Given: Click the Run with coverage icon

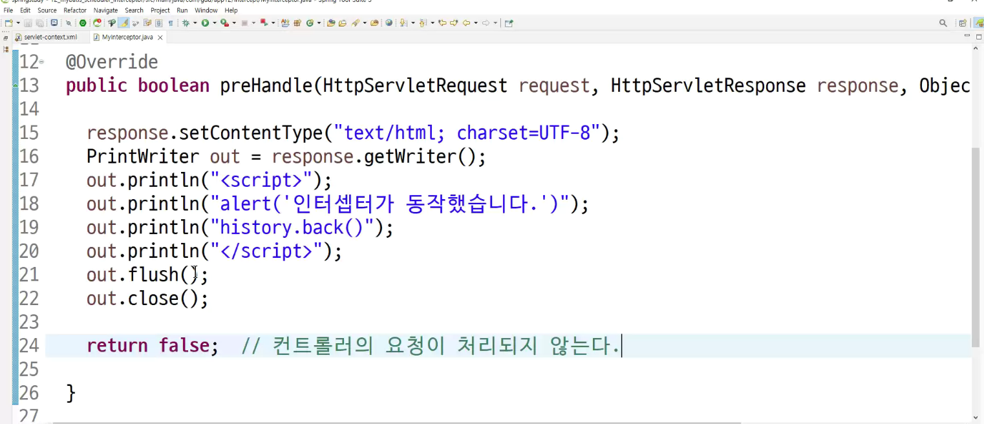Looking at the screenshot, I should coord(224,23).
